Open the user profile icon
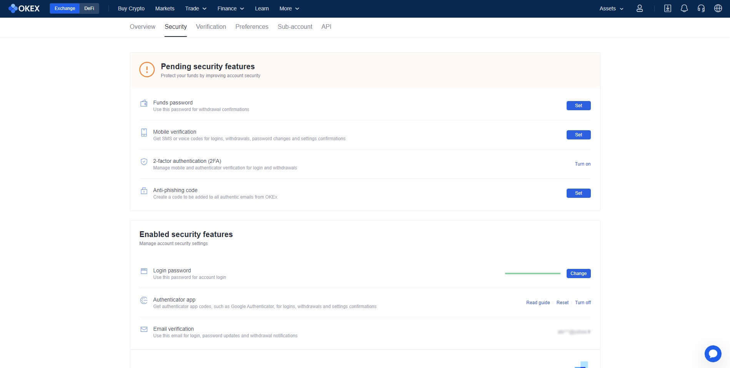Screen dimensions: 730x368 pos(639,8)
